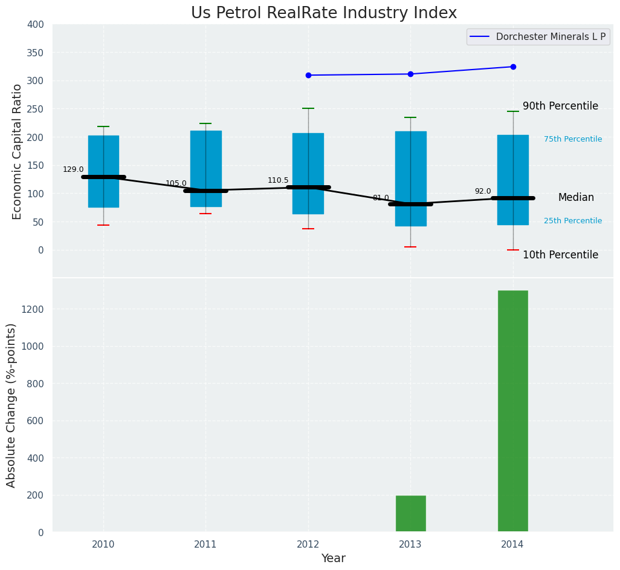This screenshot has width=620, height=570.
Task: Click the 2011 blue box plot
Action: click(205, 157)
